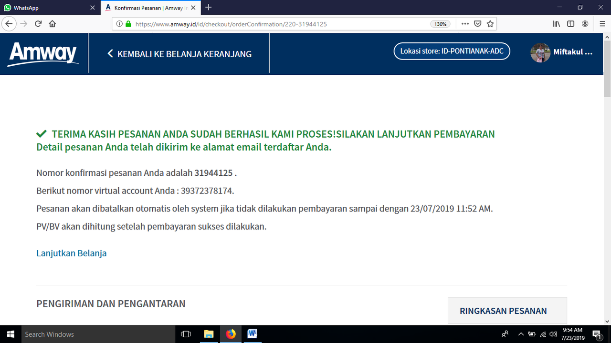Click order confirmation number 31944125
The image size is (611, 343).
(x=213, y=173)
